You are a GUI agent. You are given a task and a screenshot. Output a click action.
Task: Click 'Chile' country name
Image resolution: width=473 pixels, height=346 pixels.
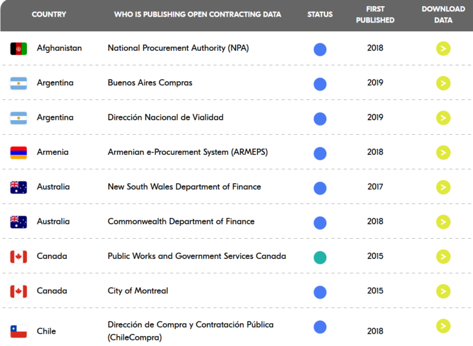point(46,331)
